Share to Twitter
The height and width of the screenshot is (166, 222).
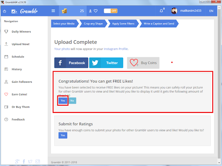(106, 63)
